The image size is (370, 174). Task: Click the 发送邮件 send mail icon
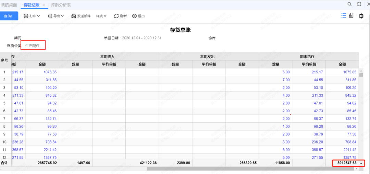[74, 16]
